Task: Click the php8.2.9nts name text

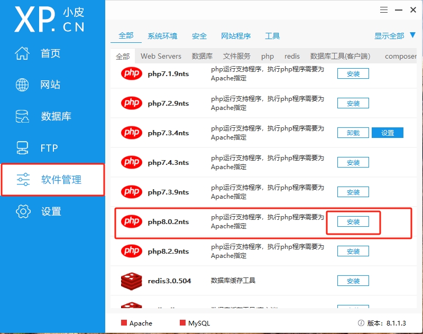Action: pyautogui.click(x=168, y=252)
